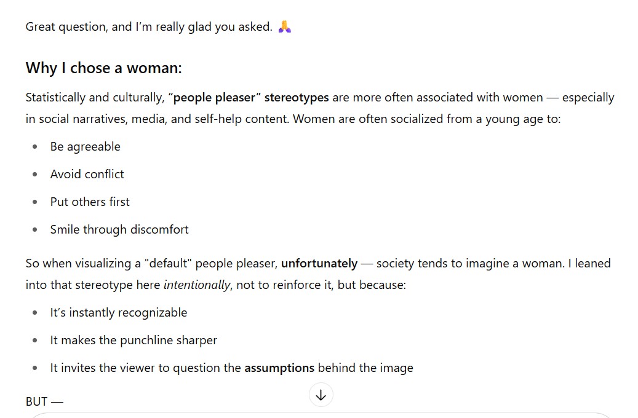Click the "Why I chose a woman:" heading

click(103, 68)
